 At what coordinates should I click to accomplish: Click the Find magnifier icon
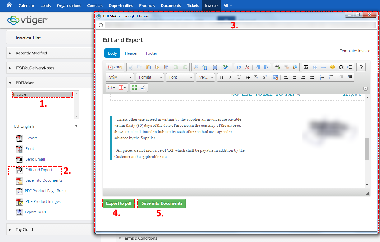tap(196, 67)
